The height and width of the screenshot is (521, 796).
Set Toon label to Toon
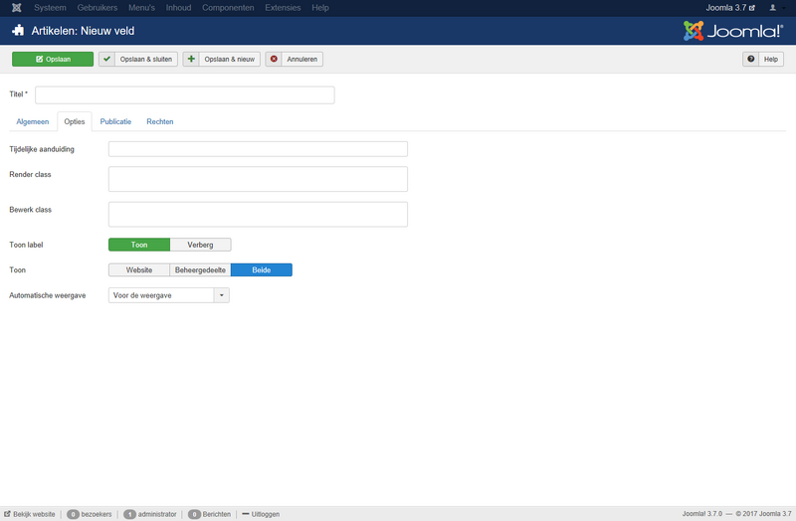coord(139,245)
